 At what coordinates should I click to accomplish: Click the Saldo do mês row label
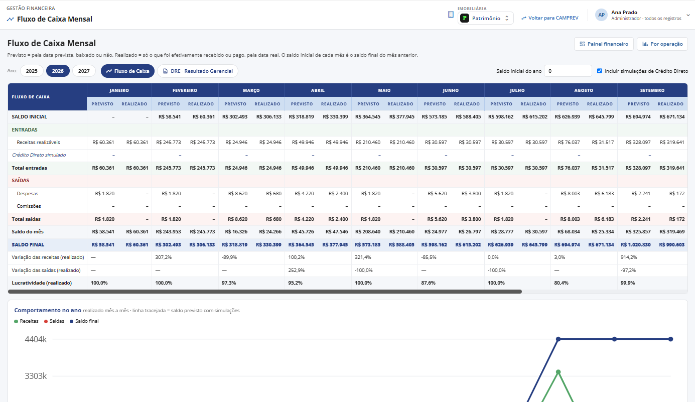tap(28, 232)
